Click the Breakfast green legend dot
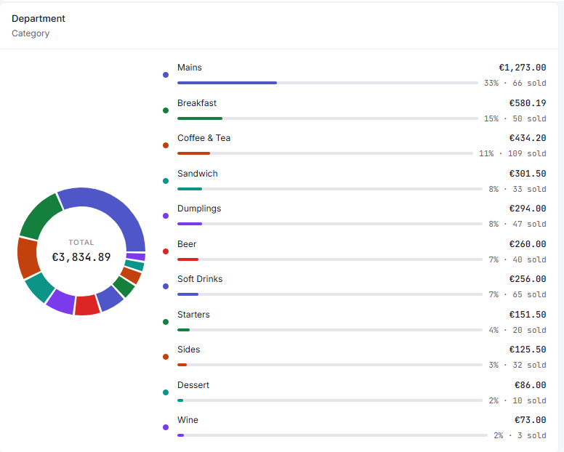Screen dimensions: 564x452 pos(166,110)
